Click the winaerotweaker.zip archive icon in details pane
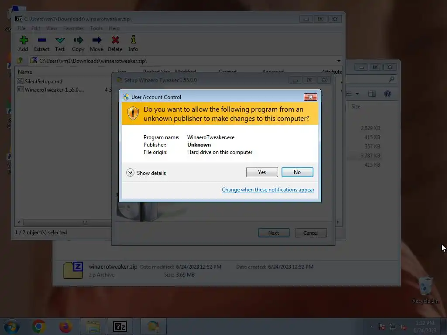 point(73,270)
